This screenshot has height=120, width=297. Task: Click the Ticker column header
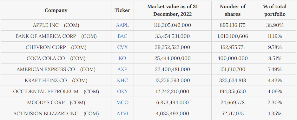[122, 10]
